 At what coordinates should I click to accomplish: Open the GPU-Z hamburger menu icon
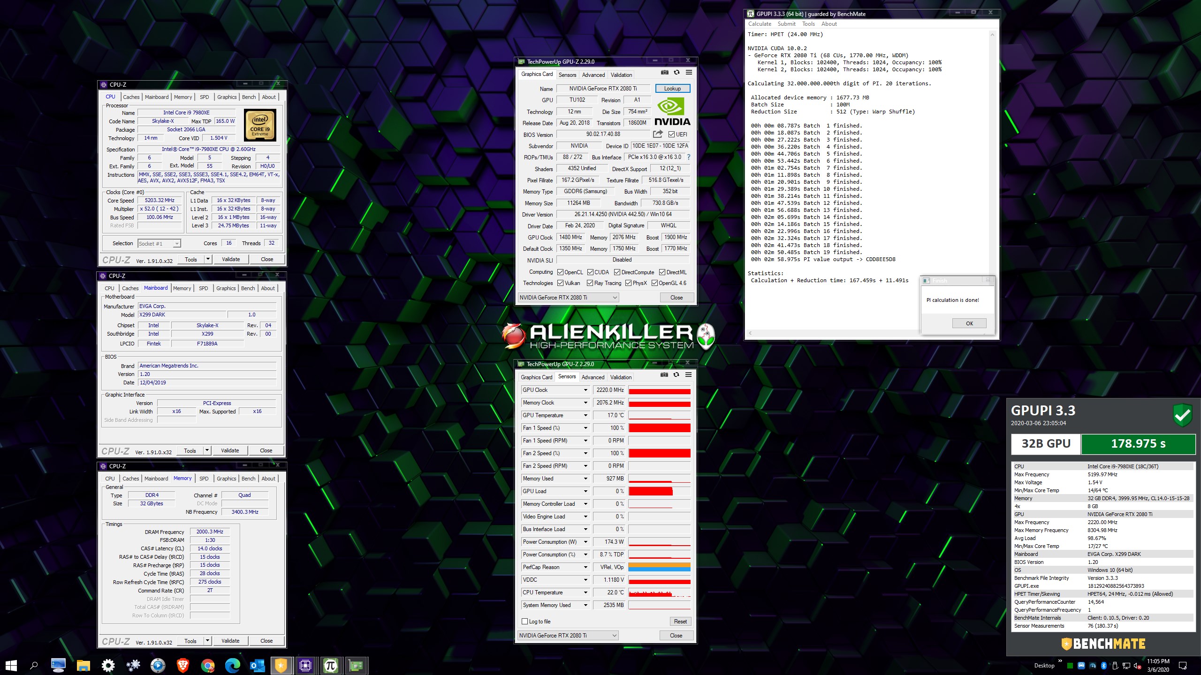[689, 72]
